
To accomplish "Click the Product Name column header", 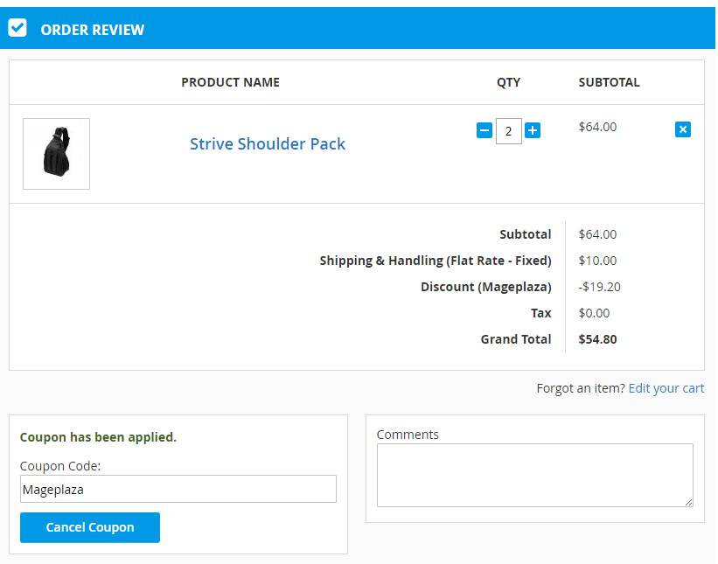I will tap(230, 82).
